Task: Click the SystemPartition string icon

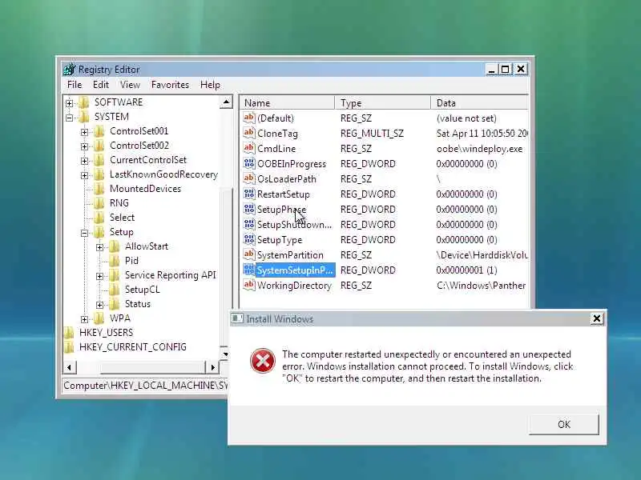Action: tap(249, 254)
